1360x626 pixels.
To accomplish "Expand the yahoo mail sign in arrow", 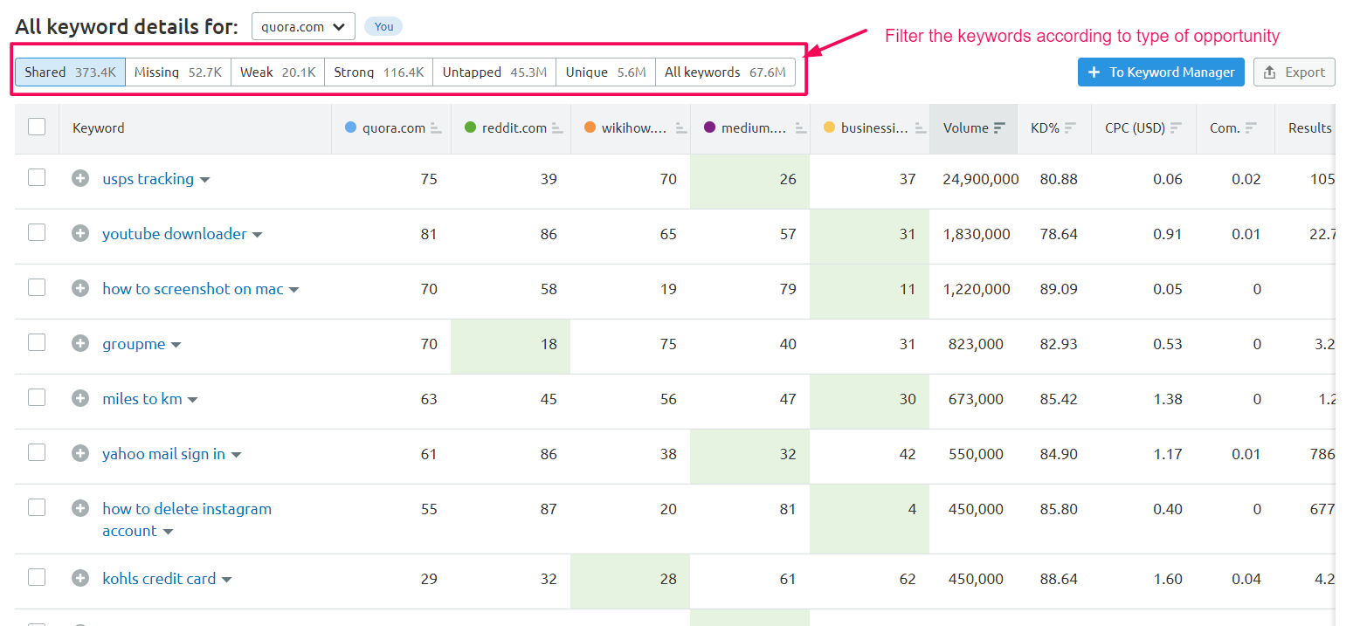I will (236, 456).
